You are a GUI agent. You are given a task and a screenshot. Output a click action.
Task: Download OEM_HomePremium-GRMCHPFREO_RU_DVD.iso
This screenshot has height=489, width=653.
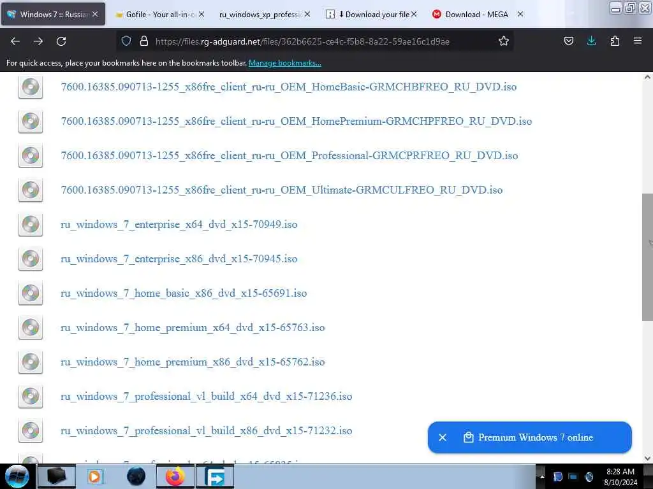[296, 121]
